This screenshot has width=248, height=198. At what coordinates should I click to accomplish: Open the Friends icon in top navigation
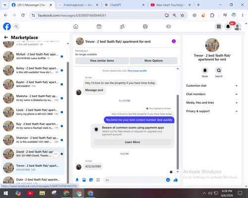122,26
